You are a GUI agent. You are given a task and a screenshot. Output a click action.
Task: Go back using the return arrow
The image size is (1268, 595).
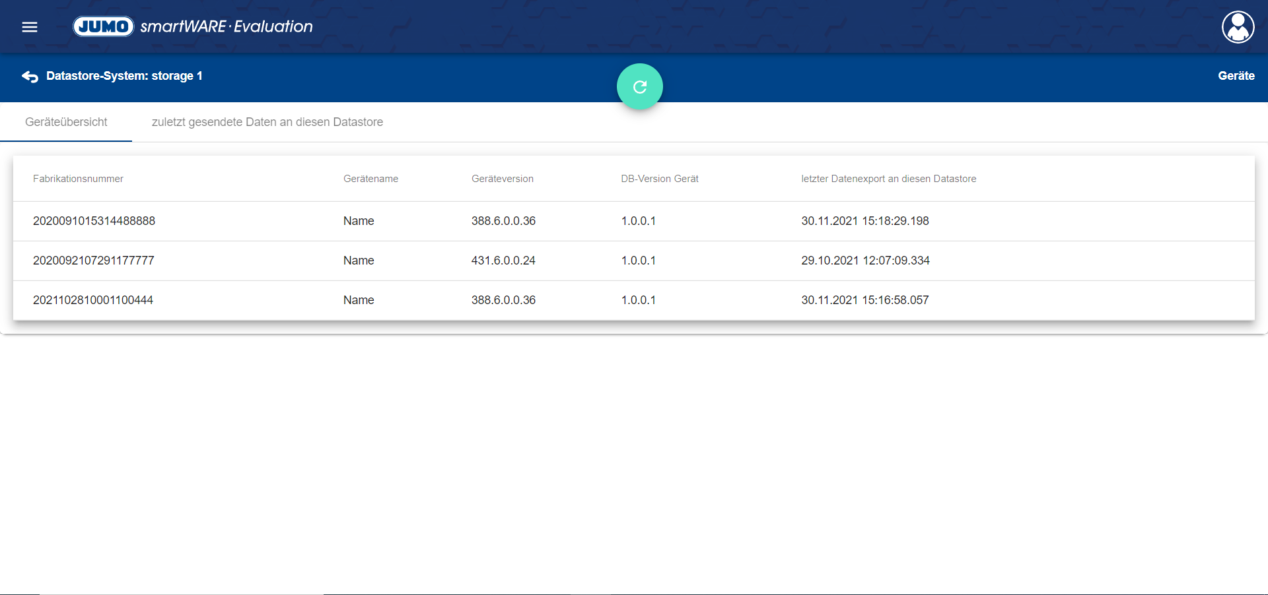(x=30, y=77)
